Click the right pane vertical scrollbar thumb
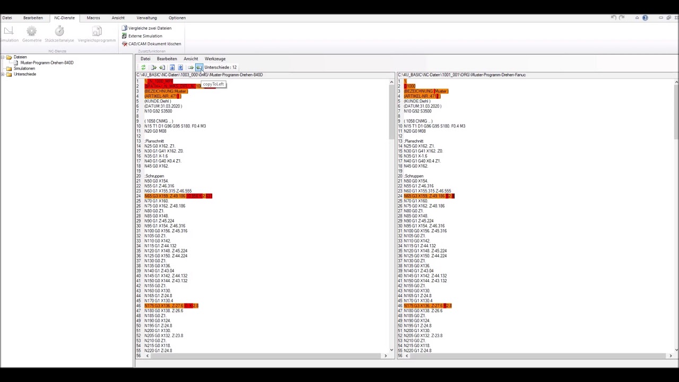This screenshot has width=679, height=382. click(676, 111)
